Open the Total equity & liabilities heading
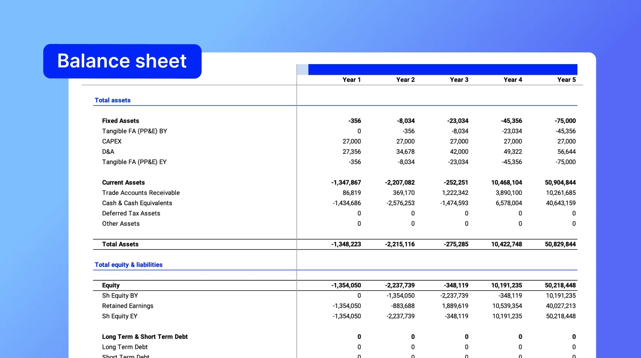This screenshot has width=641, height=358. pyautogui.click(x=128, y=265)
